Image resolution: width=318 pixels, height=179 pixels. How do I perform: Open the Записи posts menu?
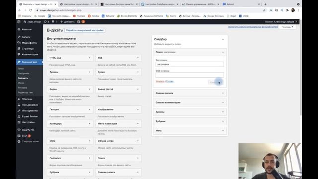point(26,37)
